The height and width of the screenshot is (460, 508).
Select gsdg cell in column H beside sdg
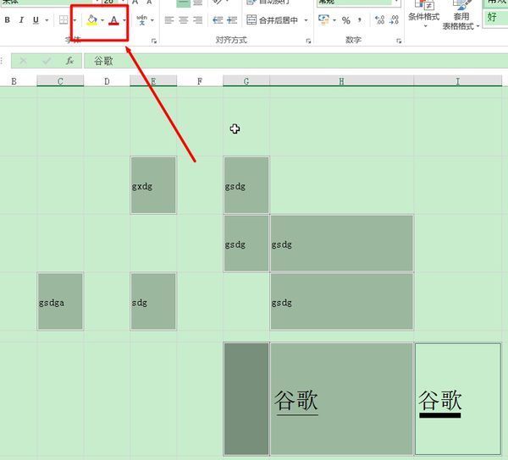tap(342, 301)
